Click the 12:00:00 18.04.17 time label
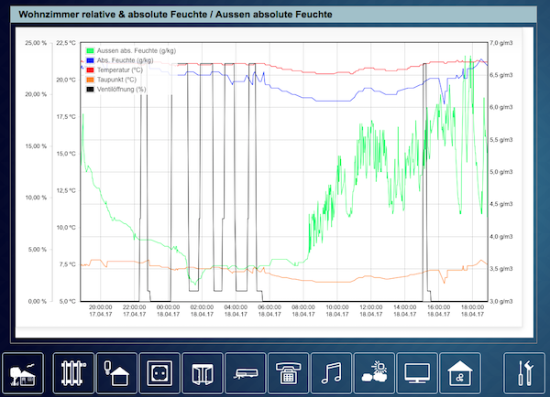 (x=371, y=310)
